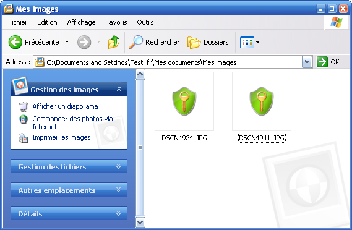Click the print images printer icon
The width and height of the screenshot is (352, 230).
[24, 138]
